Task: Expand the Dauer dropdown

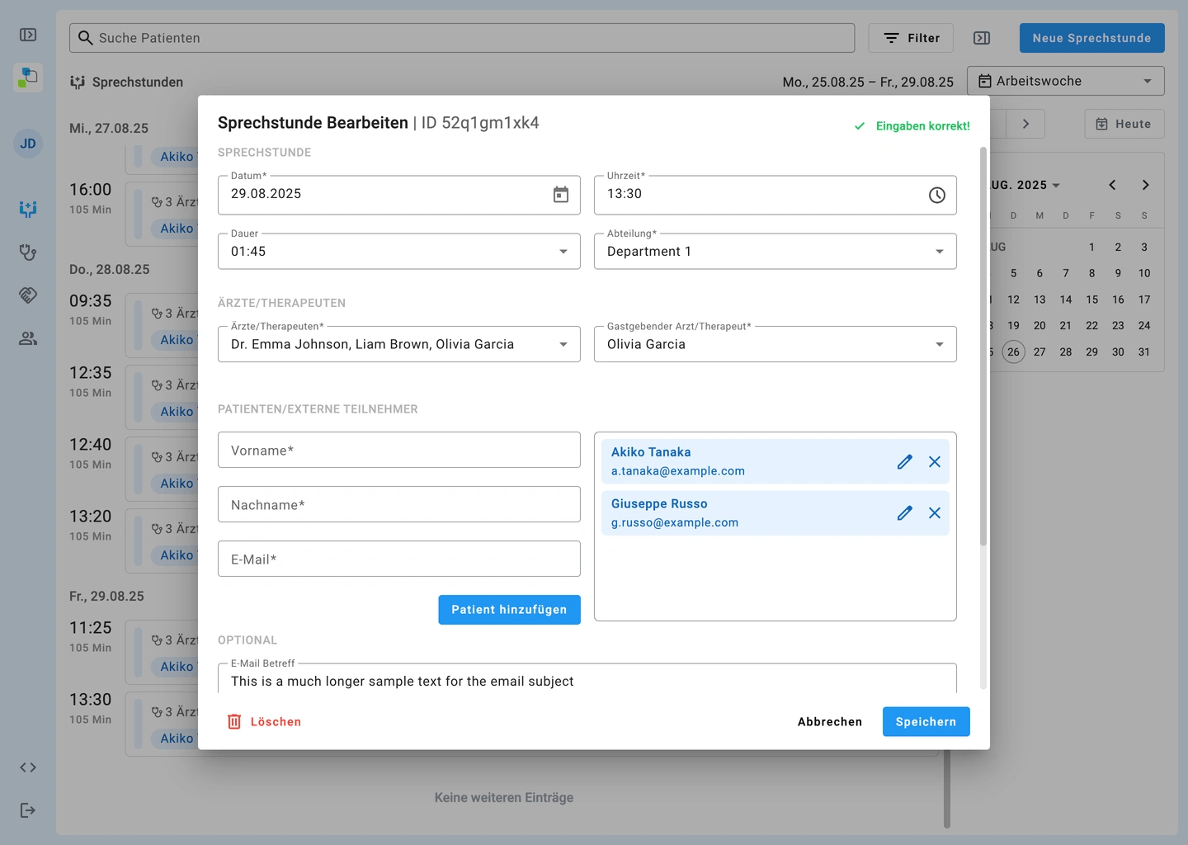Action: (563, 252)
